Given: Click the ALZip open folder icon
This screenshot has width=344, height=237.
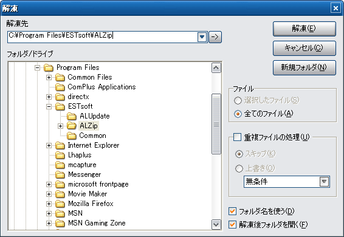Looking at the screenshot, I should (x=72, y=126).
